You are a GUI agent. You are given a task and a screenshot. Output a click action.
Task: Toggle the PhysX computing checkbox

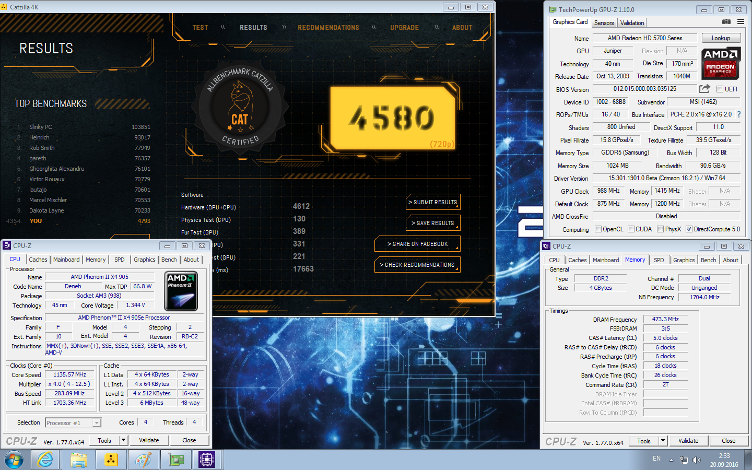(661, 229)
